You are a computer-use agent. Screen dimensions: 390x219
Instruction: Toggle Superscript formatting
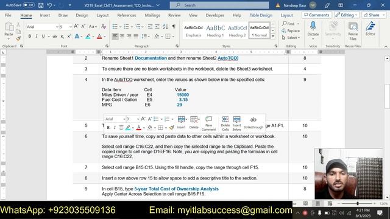[69, 36]
